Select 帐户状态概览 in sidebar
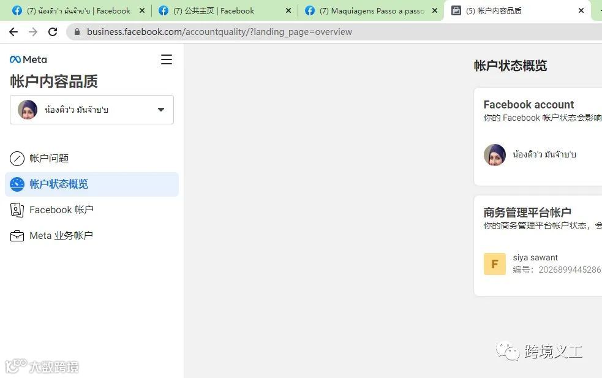The height and width of the screenshot is (378, 602). (92, 184)
